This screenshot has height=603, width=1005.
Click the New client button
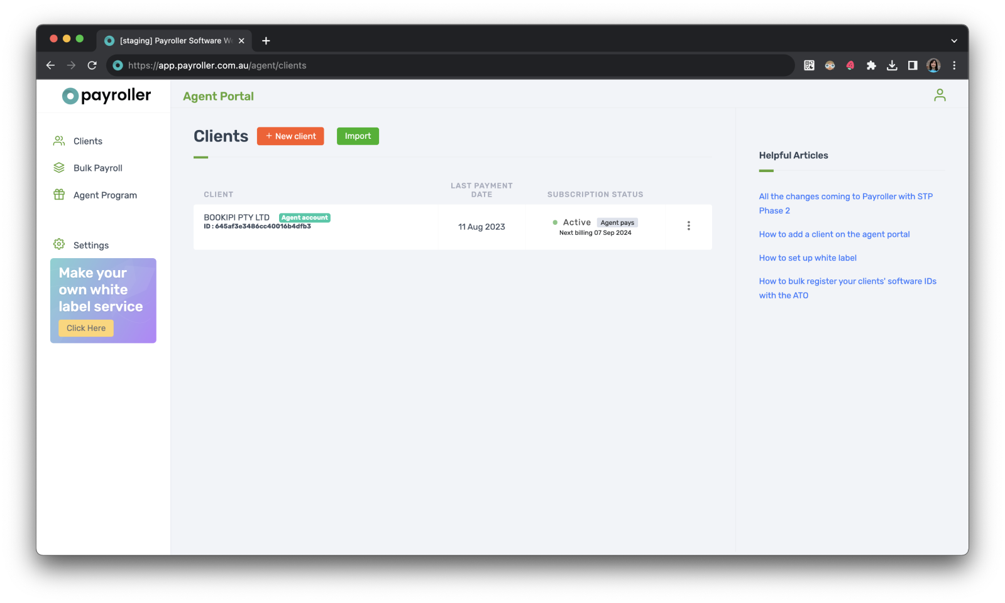click(290, 136)
